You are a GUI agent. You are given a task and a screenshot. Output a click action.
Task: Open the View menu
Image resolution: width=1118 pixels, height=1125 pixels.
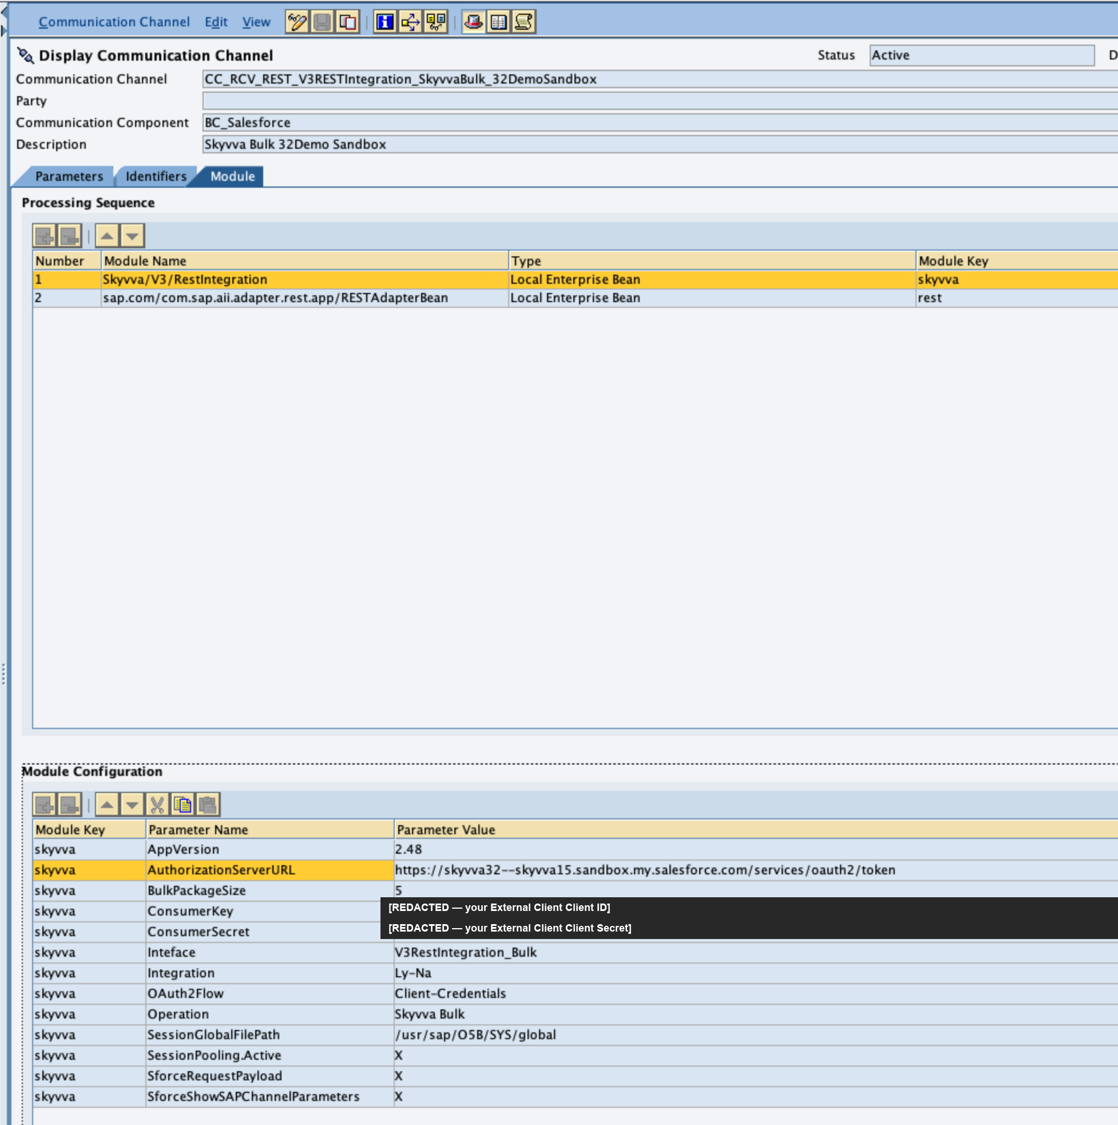pyautogui.click(x=256, y=22)
